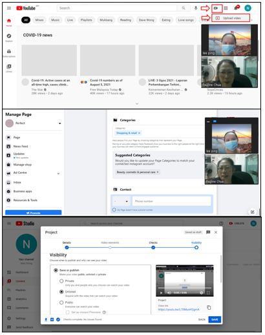This screenshot has width=265, height=335.
Task: Click the YouTube Studio logo
Action: coord(25,223)
